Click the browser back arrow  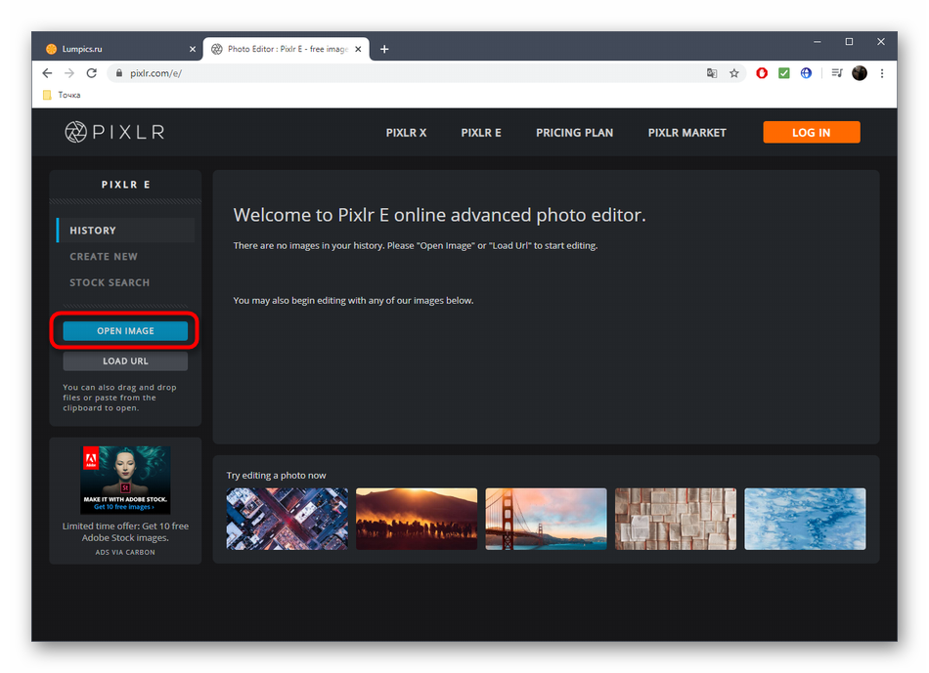click(x=47, y=73)
